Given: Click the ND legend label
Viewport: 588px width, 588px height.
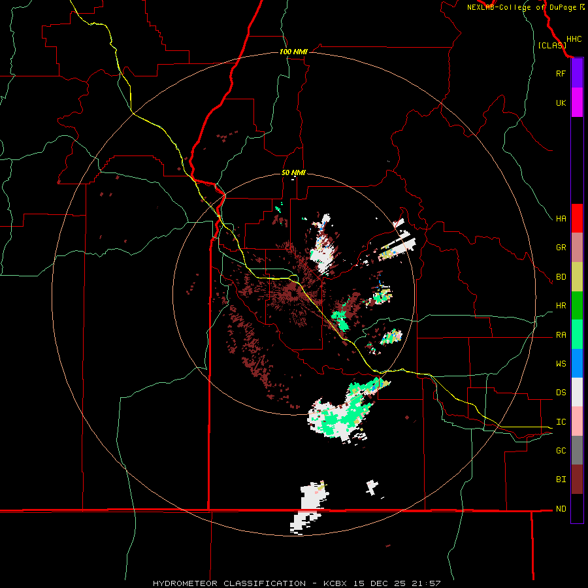Looking at the screenshot, I should (x=561, y=509).
